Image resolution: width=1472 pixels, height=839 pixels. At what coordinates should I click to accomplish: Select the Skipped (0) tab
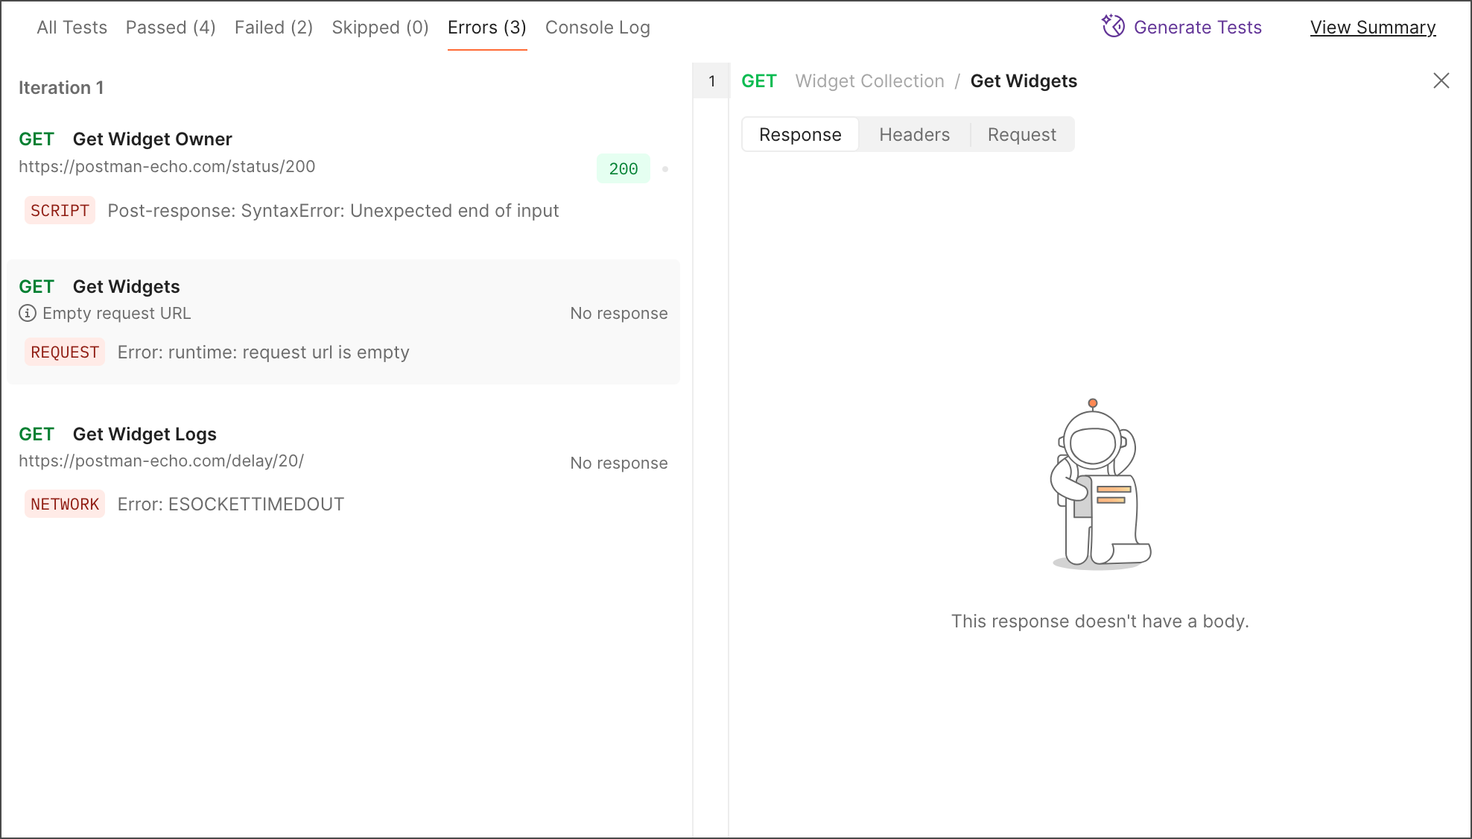[x=380, y=28]
